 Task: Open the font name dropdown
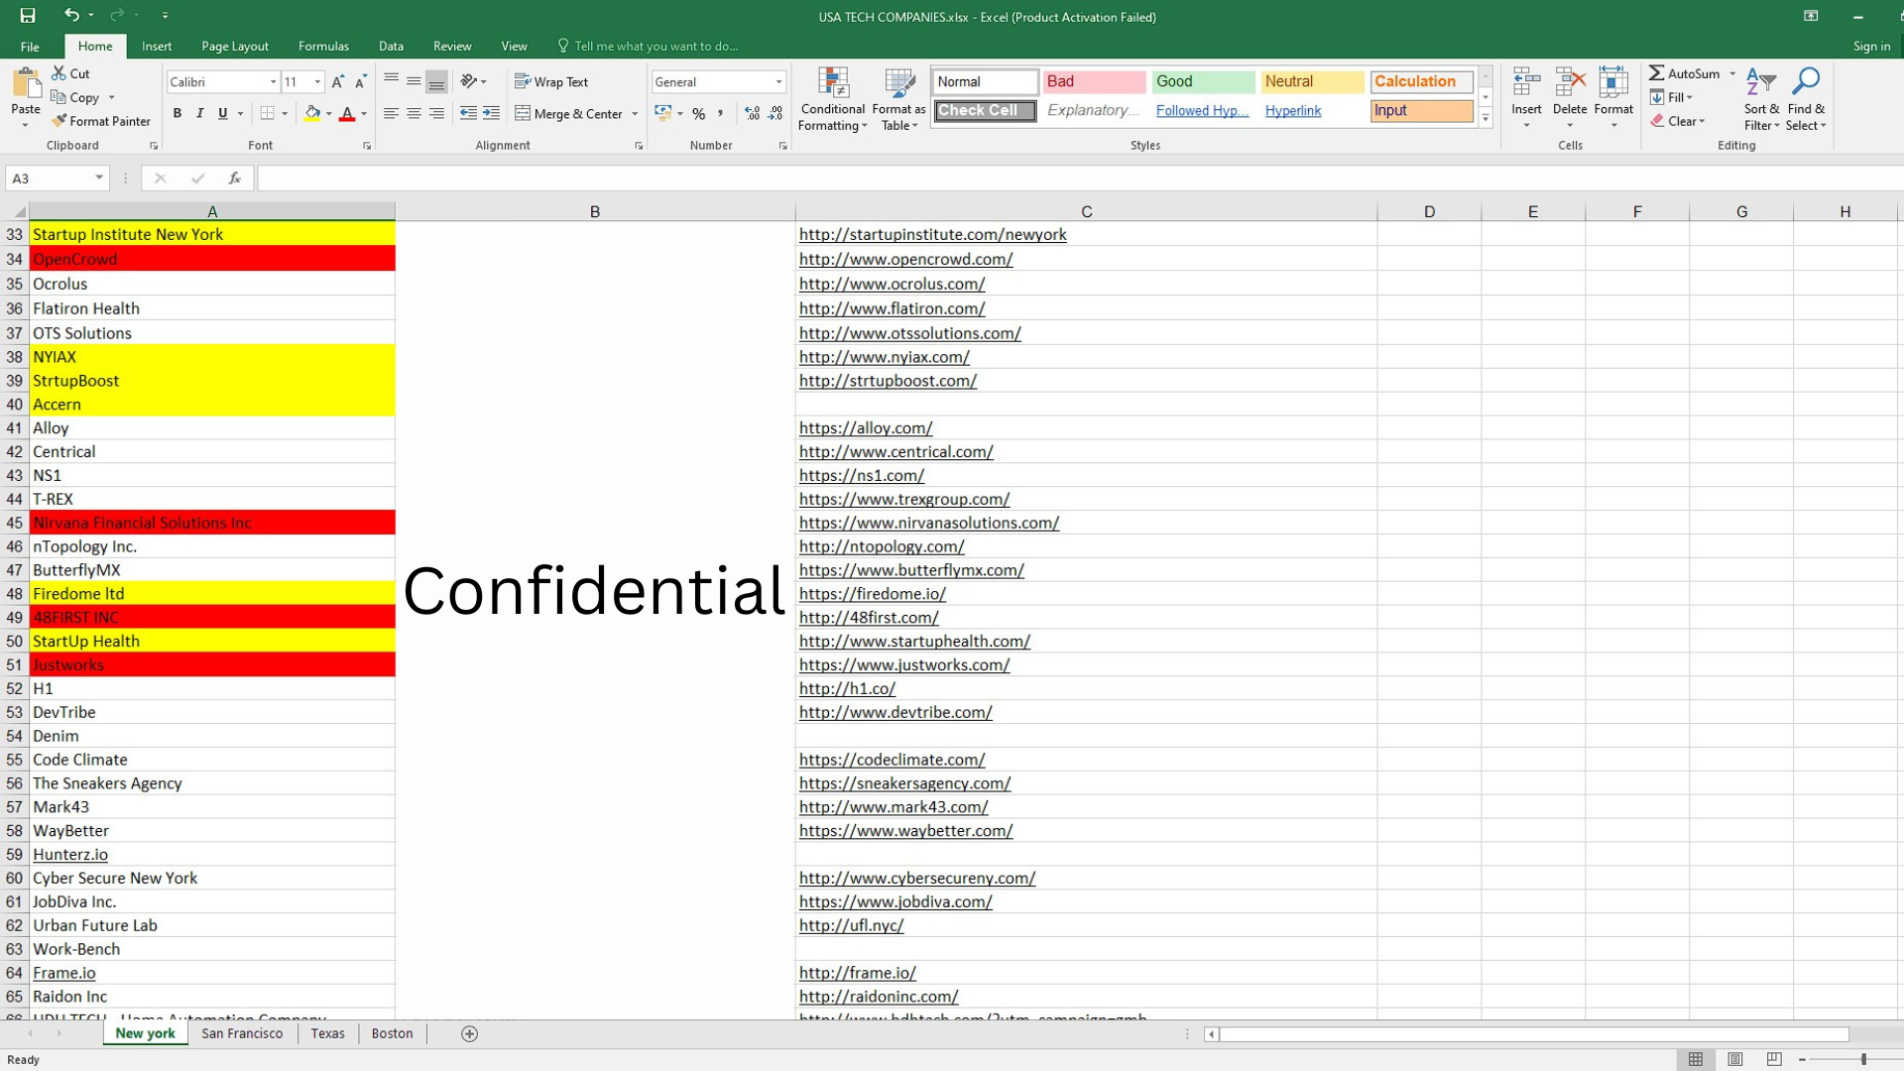click(273, 82)
